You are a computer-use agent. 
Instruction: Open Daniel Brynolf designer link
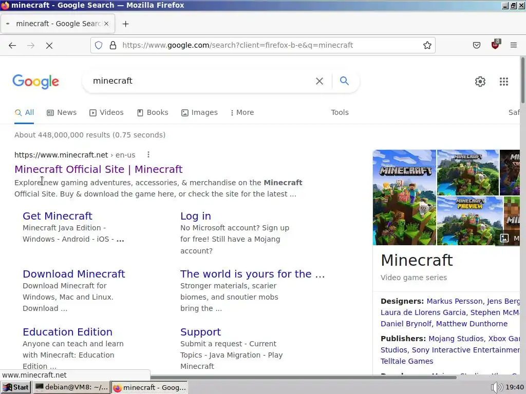(406, 324)
